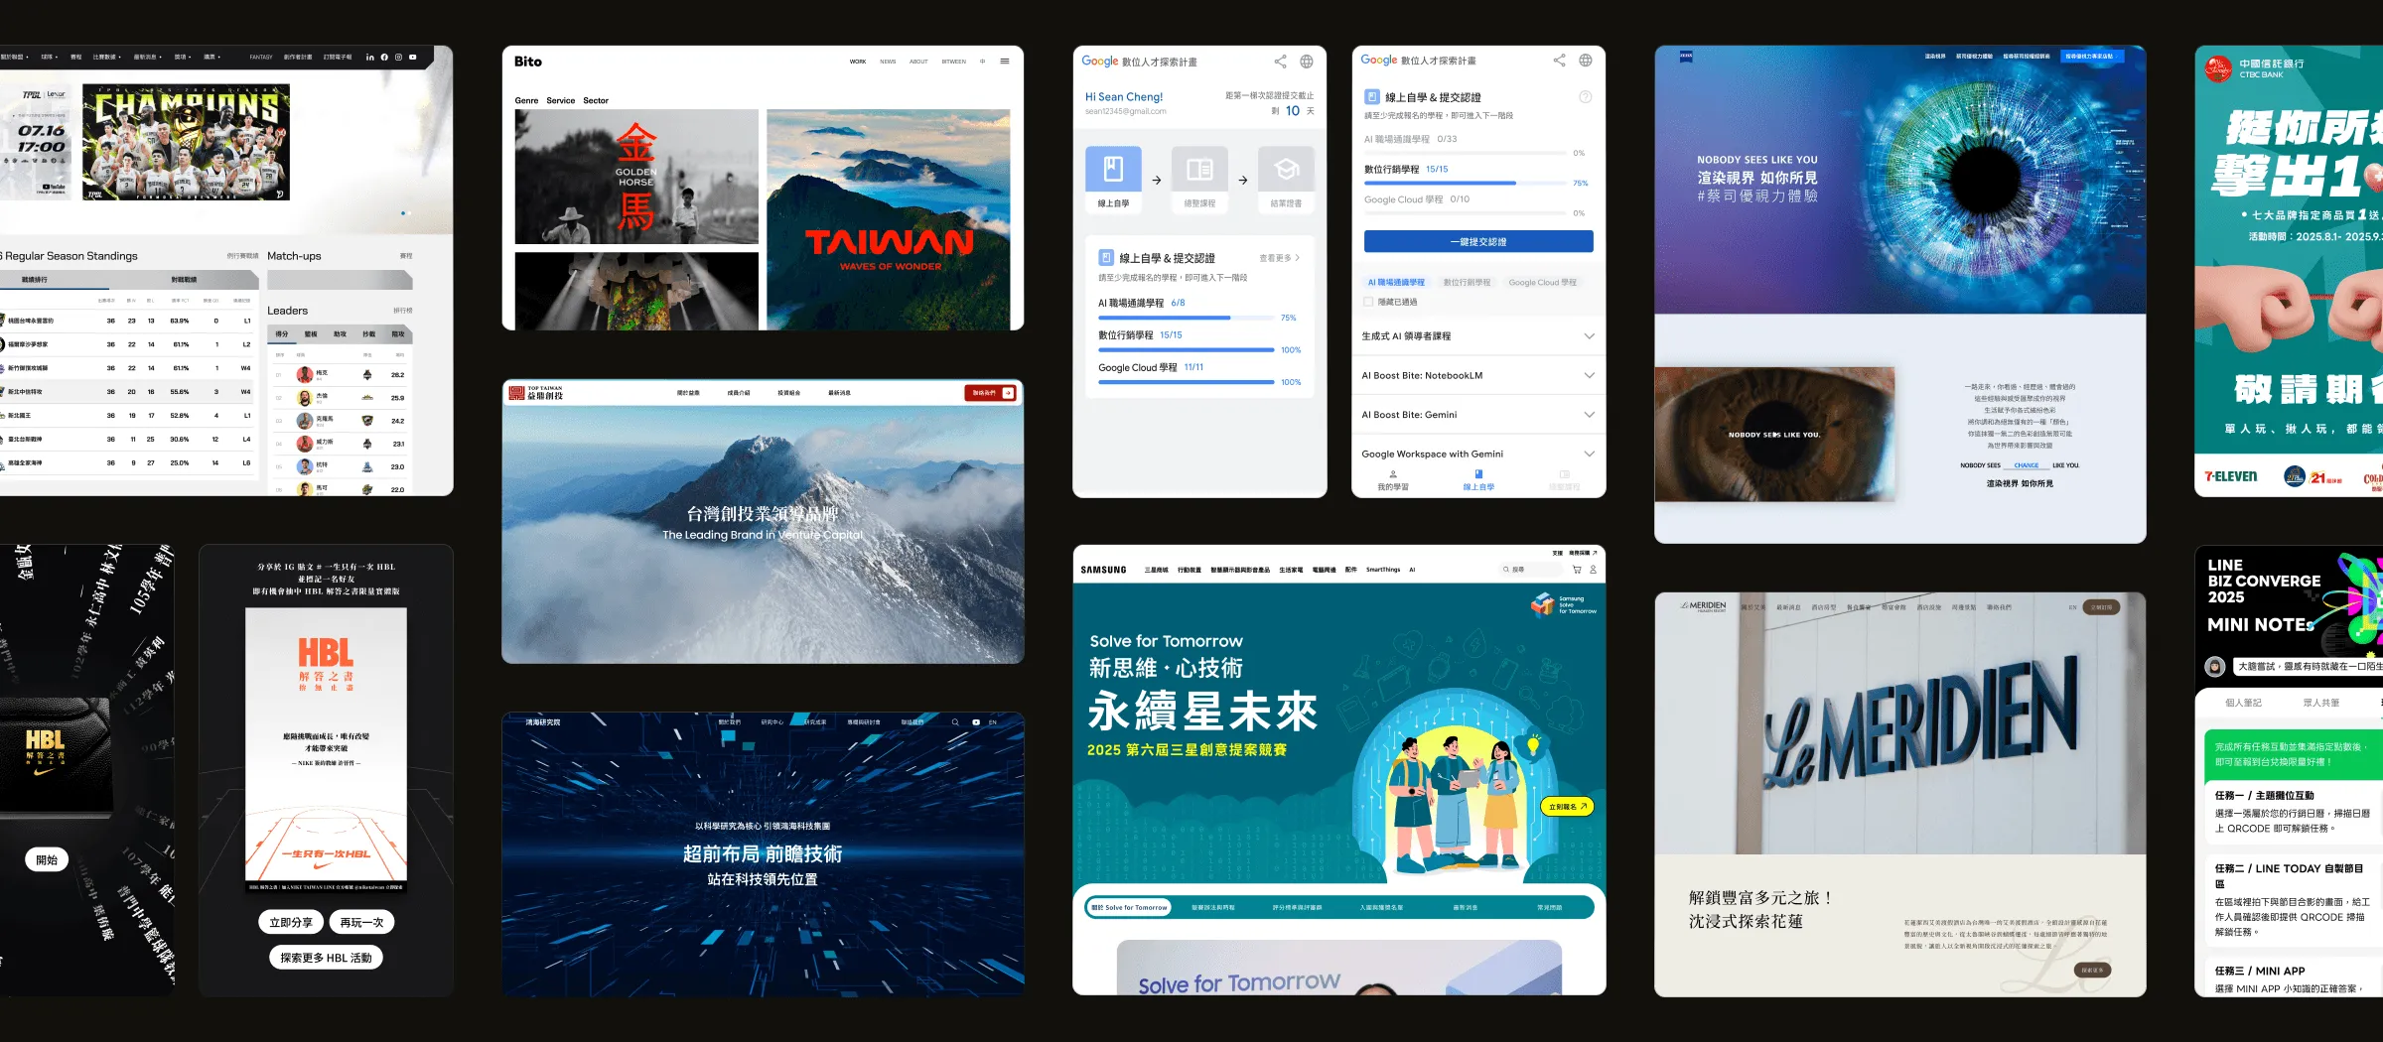2383x1042 pixels.
Task: Click the globe icon on the Hi Sean Cheng card
Action: tap(1307, 62)
